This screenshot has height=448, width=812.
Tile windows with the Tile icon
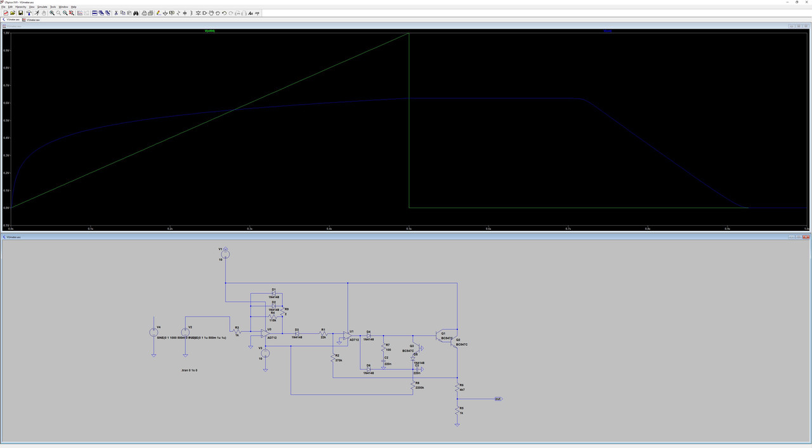tap(95, 13)
